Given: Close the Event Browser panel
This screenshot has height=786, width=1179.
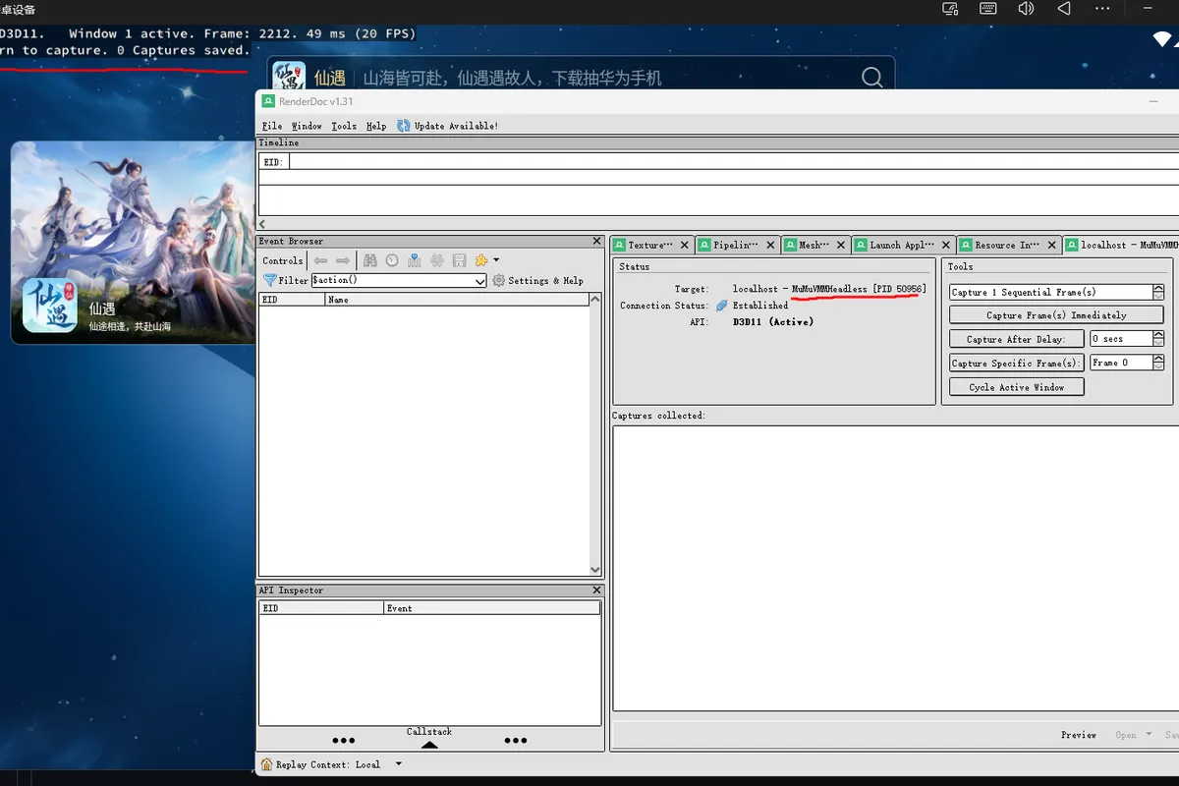Looking at the screenshot, I should 597,241.
